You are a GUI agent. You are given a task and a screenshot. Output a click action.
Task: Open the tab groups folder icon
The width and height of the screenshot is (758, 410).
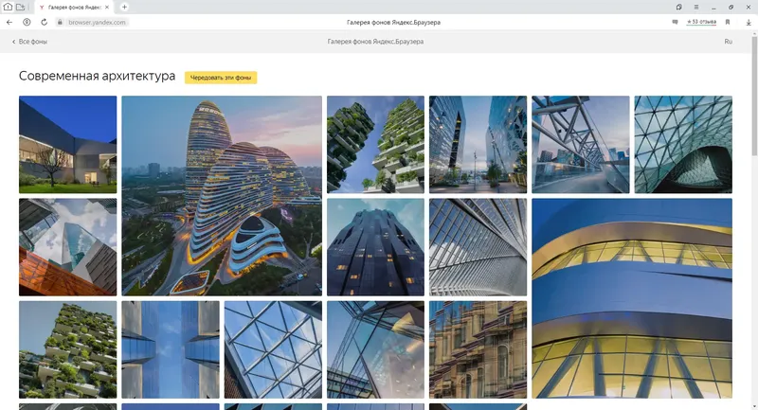pyautogui.click(x=20, y=7)
